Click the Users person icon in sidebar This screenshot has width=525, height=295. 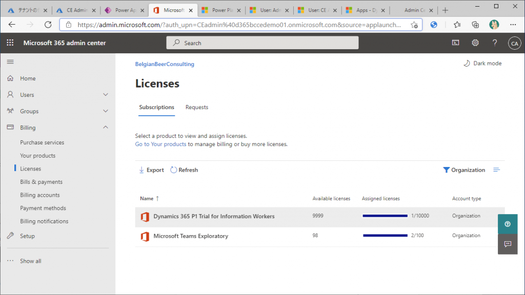tap(10, 95)
